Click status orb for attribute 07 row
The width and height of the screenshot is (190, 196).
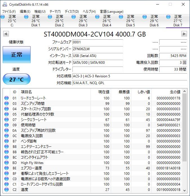[x=6, y=120]
